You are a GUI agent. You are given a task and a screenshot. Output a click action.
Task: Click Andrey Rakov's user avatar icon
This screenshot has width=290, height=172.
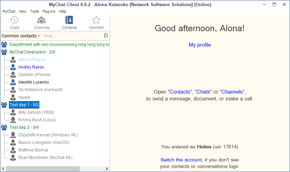13,67
